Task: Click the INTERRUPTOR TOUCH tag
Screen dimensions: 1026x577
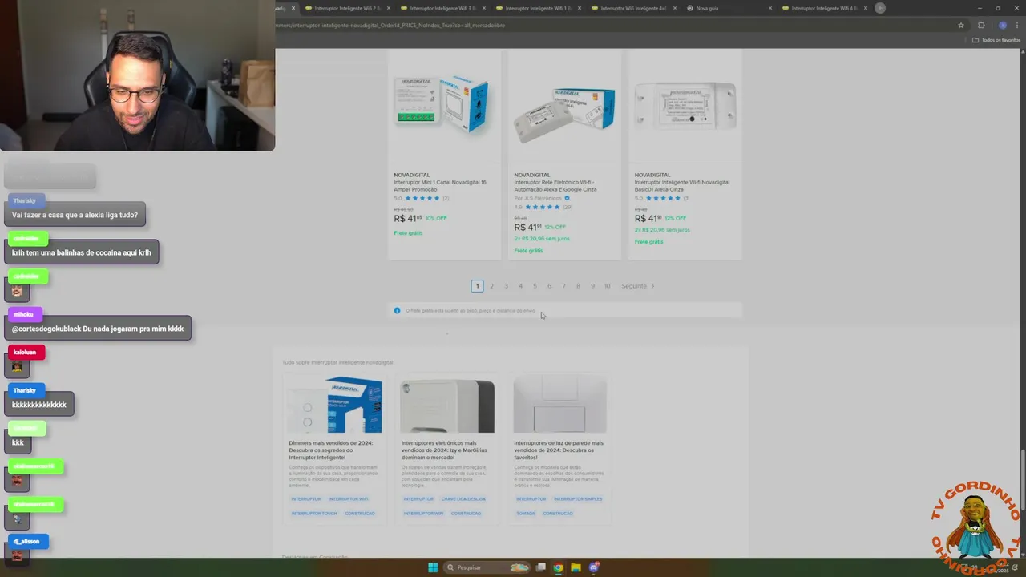Action: pyautogui.click(x=314, y=513)
